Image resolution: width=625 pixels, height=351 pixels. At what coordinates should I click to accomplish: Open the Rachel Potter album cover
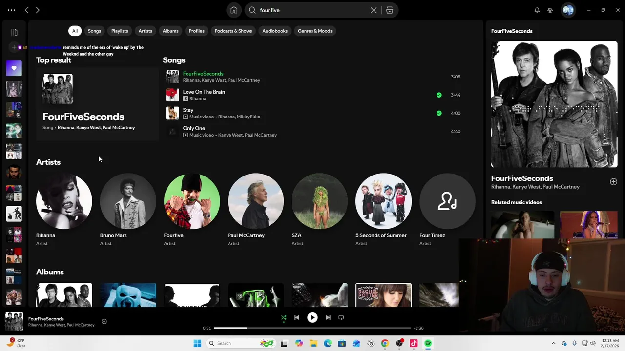click(x=383, y=295)
